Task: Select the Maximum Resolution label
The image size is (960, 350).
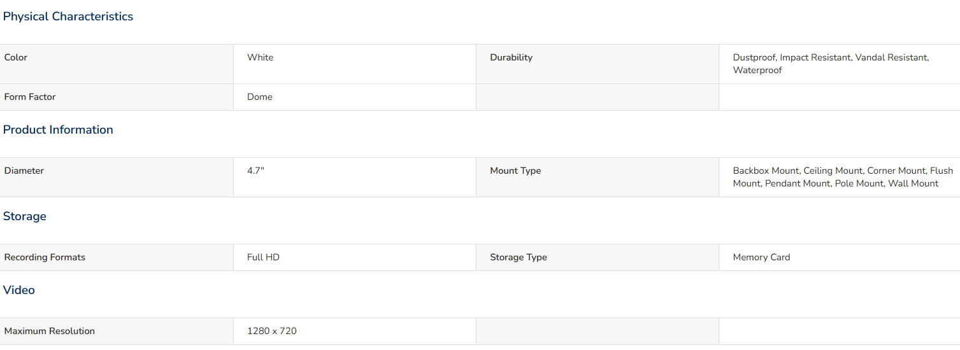Action: tap(50, 331)
